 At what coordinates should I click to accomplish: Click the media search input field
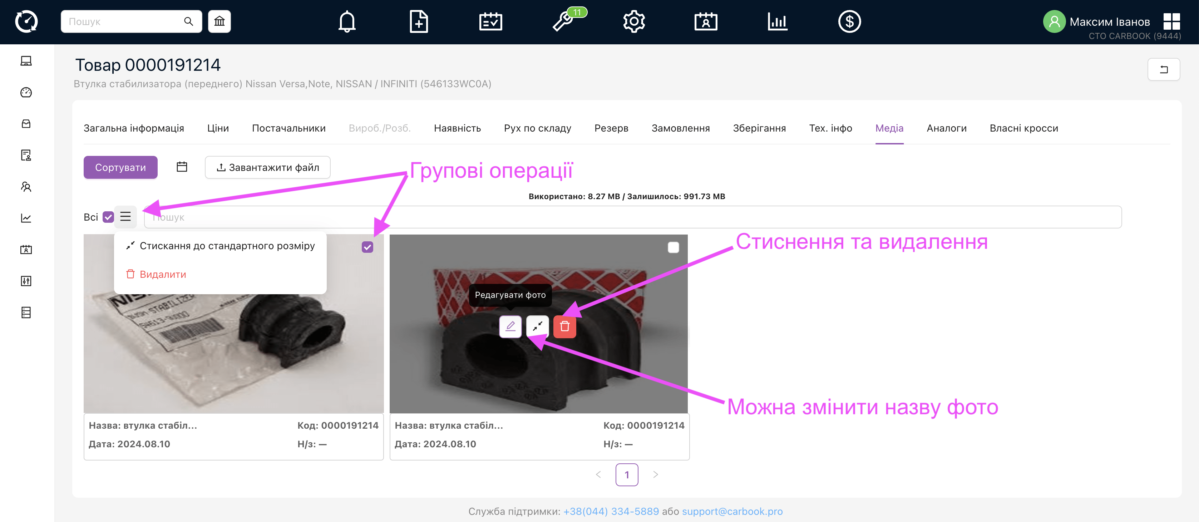click(x=633, y=217)
